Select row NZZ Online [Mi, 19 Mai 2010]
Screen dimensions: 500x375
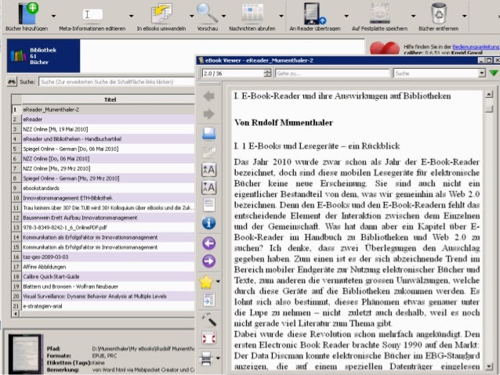point(108,129)
